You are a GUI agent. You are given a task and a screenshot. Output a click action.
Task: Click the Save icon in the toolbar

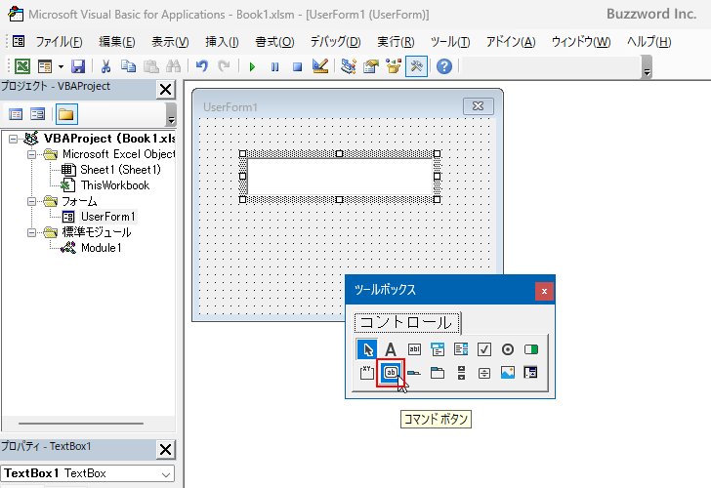(x=78, y=66)
